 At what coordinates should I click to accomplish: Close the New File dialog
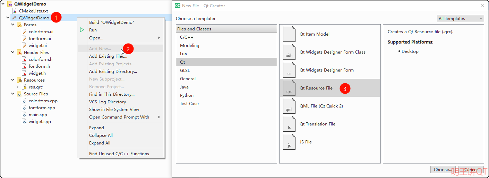(482, 6)
